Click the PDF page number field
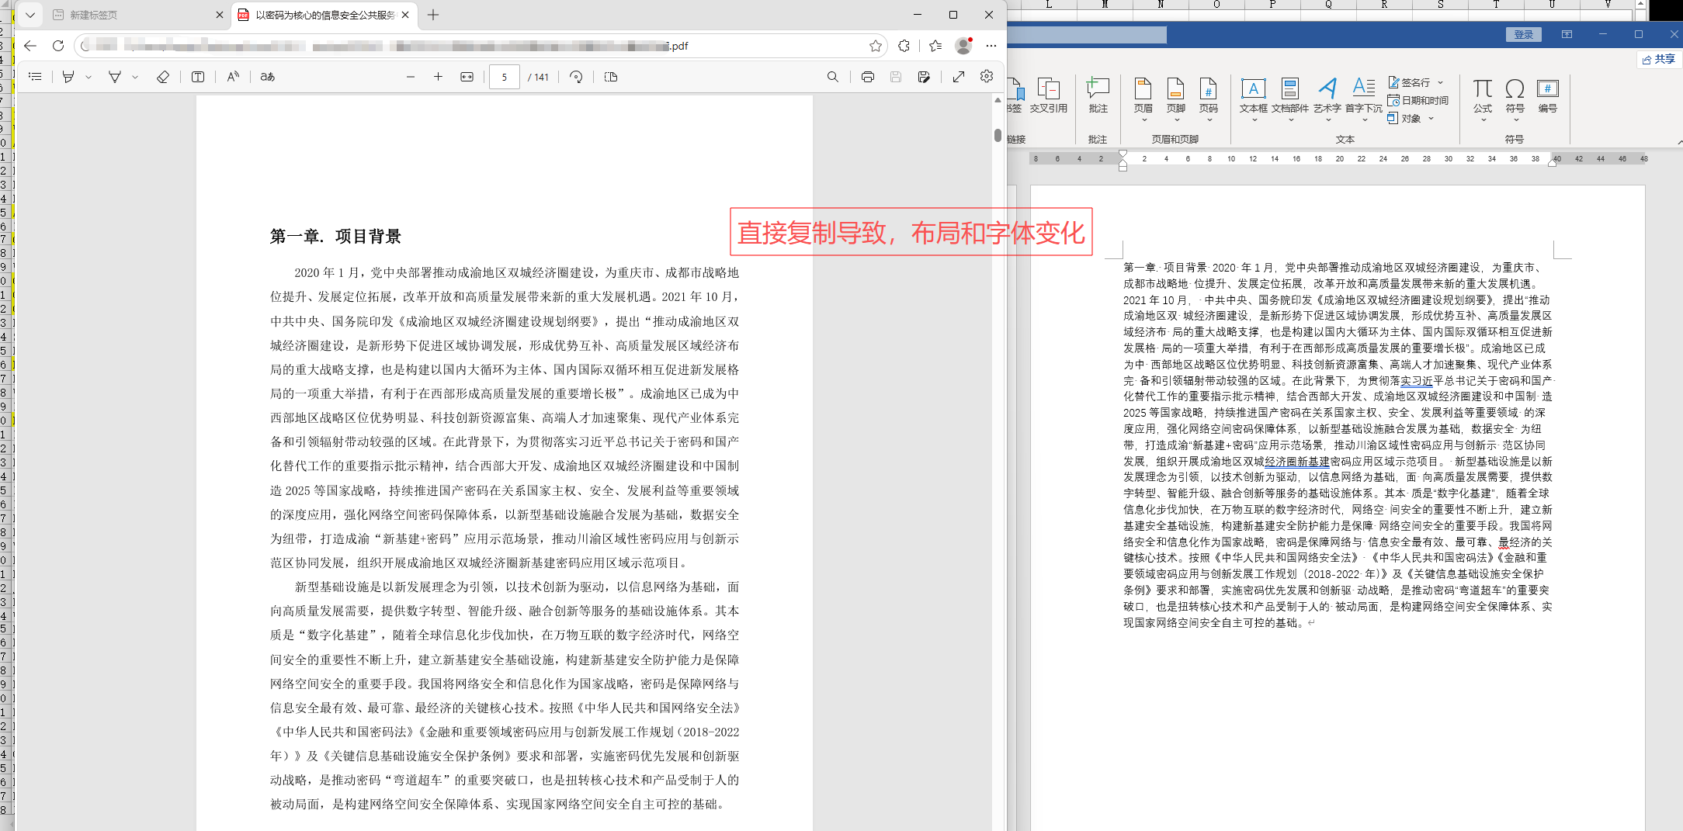This screenshot has height=831, width=1683. [x=505, y=77]
